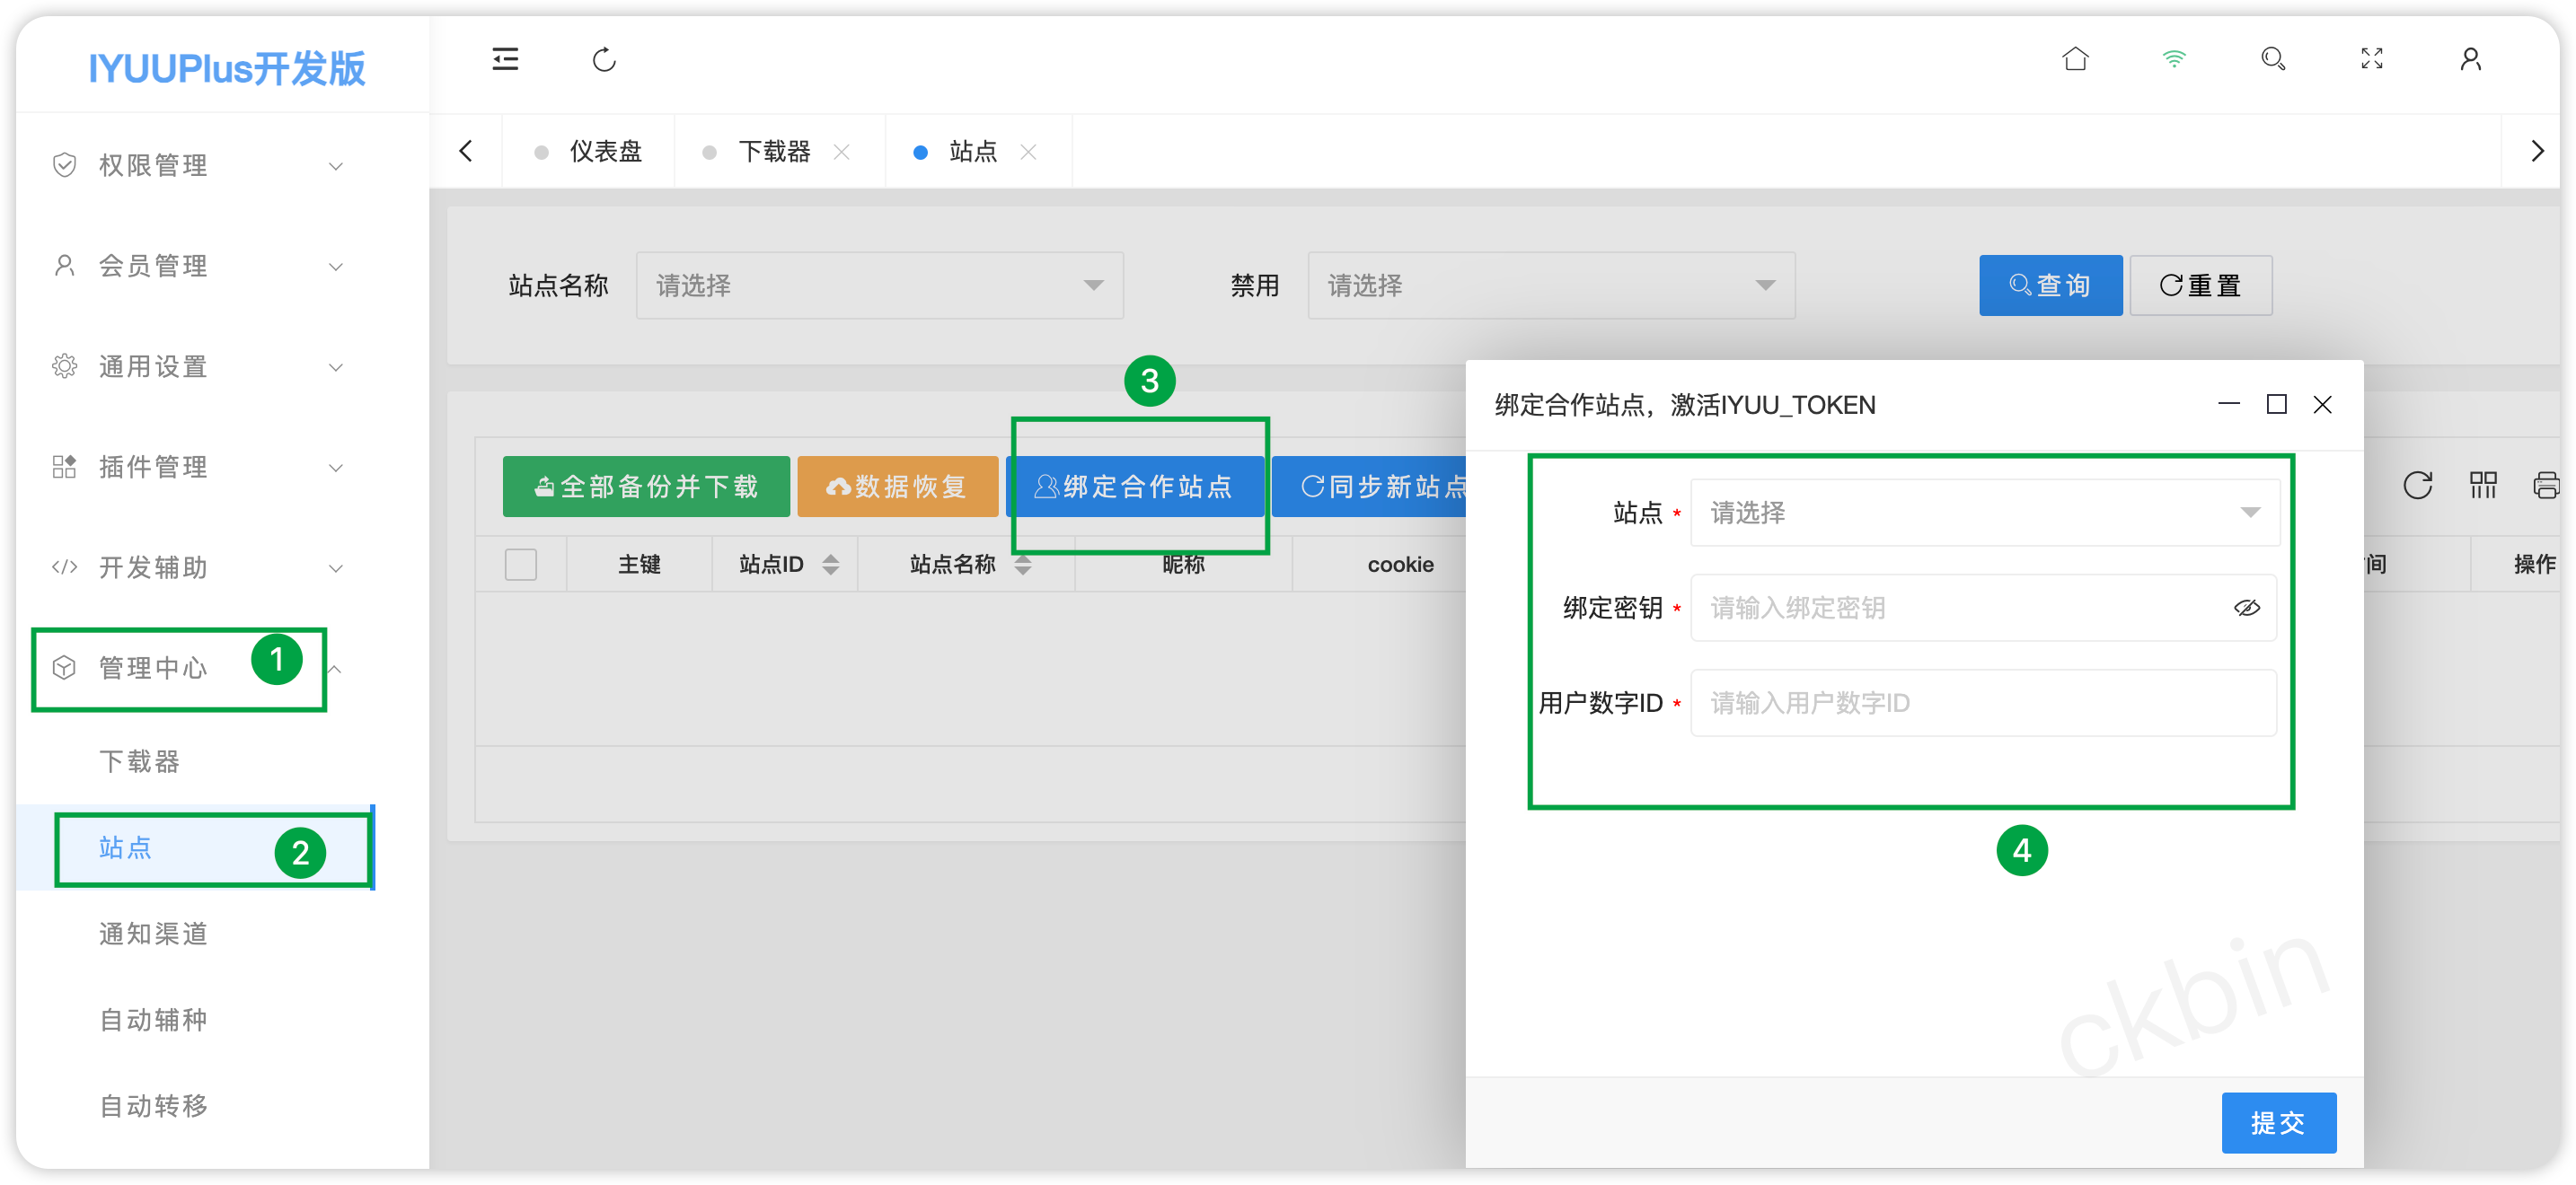Viewport: 2576px width, 1185px height.
Task: Collapse the sidebar with menu fold icon
Action: (x=505, y=60)
